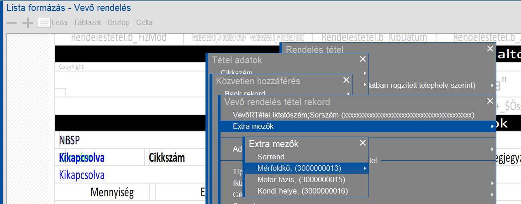Open the Oszlop menu
The width and height of the screenshot is (521, 204).
[119, 23]
